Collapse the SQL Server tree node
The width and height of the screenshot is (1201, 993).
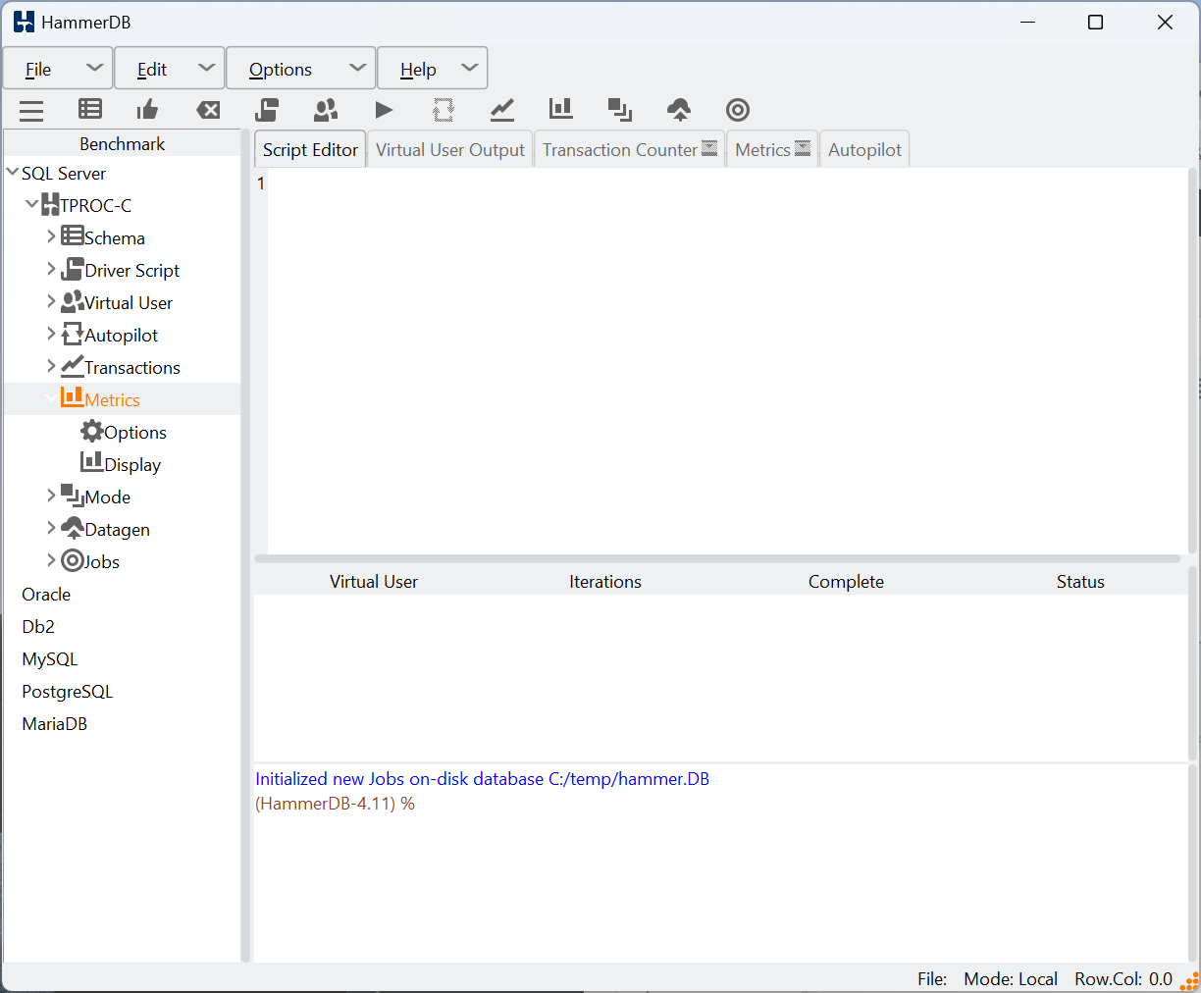coord(13,173)
